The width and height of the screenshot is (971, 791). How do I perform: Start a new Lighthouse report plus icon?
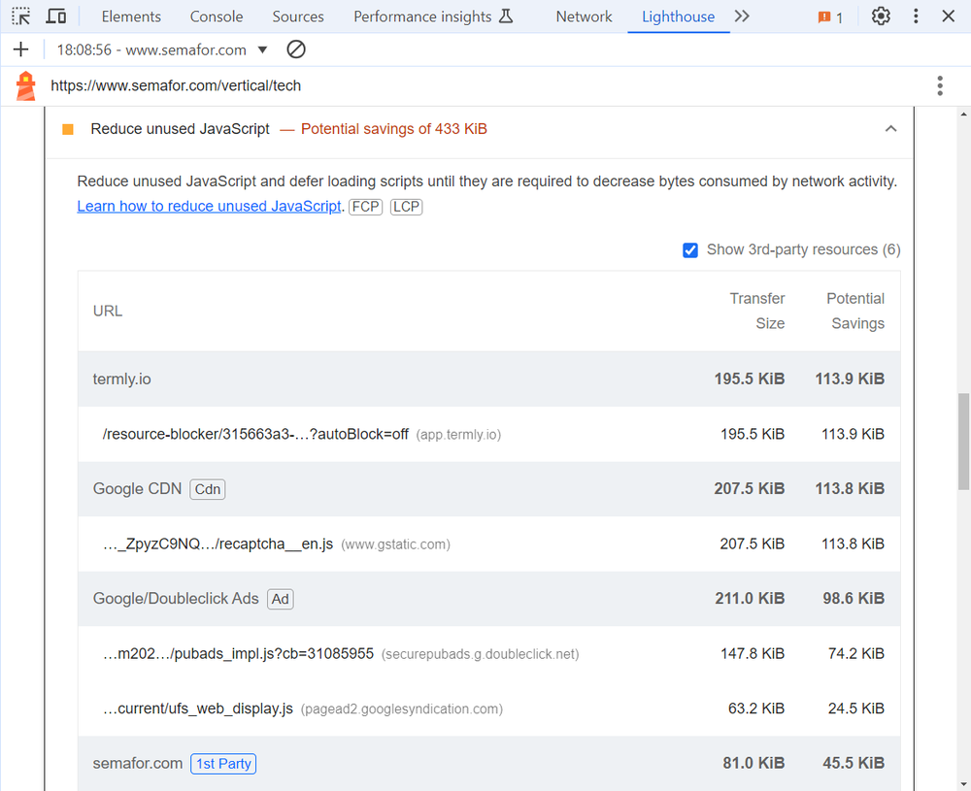pyautogui.click(x=20, y=49)
